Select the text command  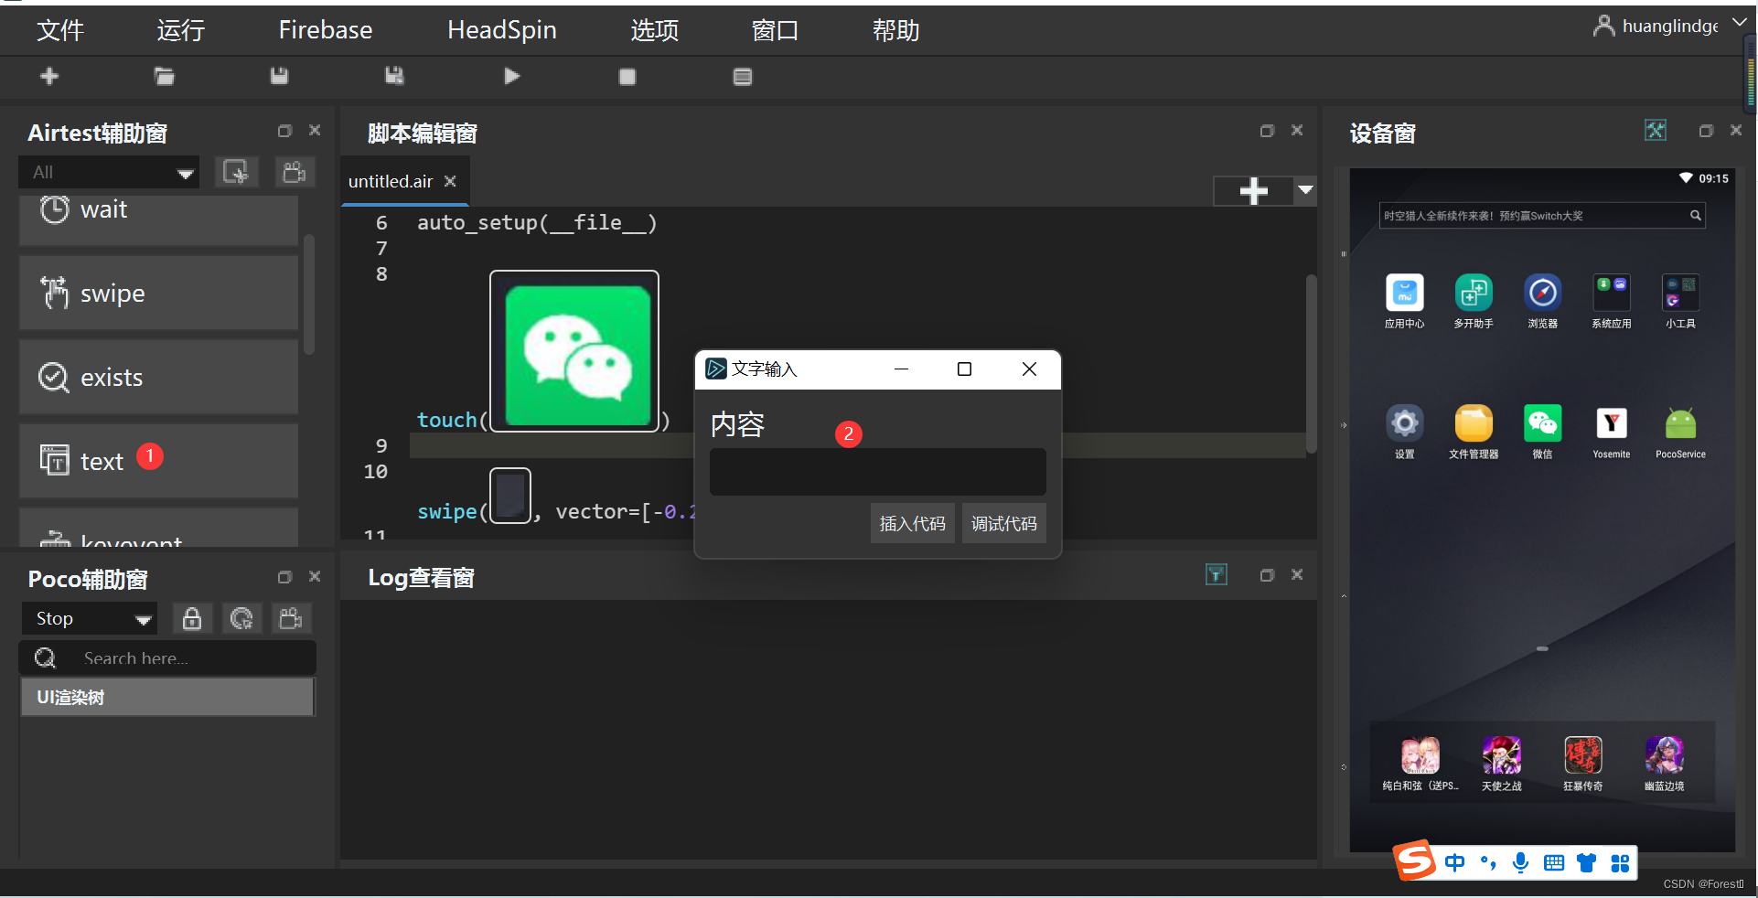[159, 461]
